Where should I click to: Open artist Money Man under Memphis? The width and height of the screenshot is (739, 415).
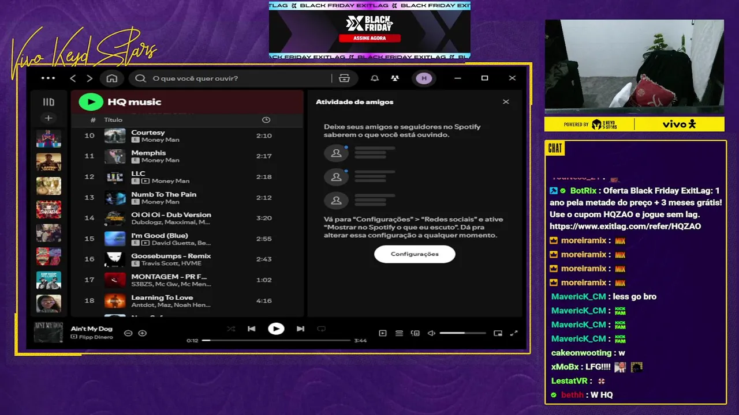(161, 160)
